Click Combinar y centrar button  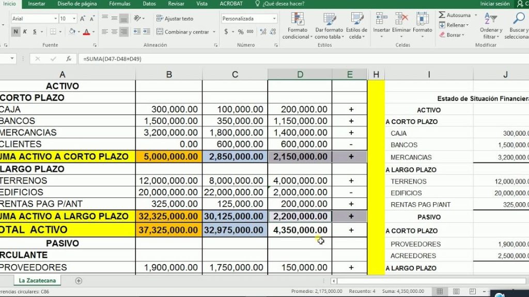(x=182, y=32)
